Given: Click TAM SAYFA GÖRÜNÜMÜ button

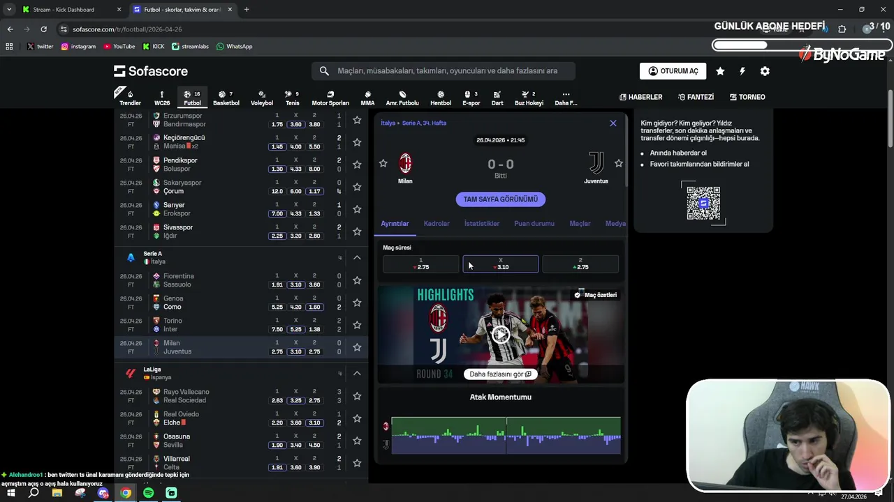Looking at the screenshot, I should [x=501, y=199].
